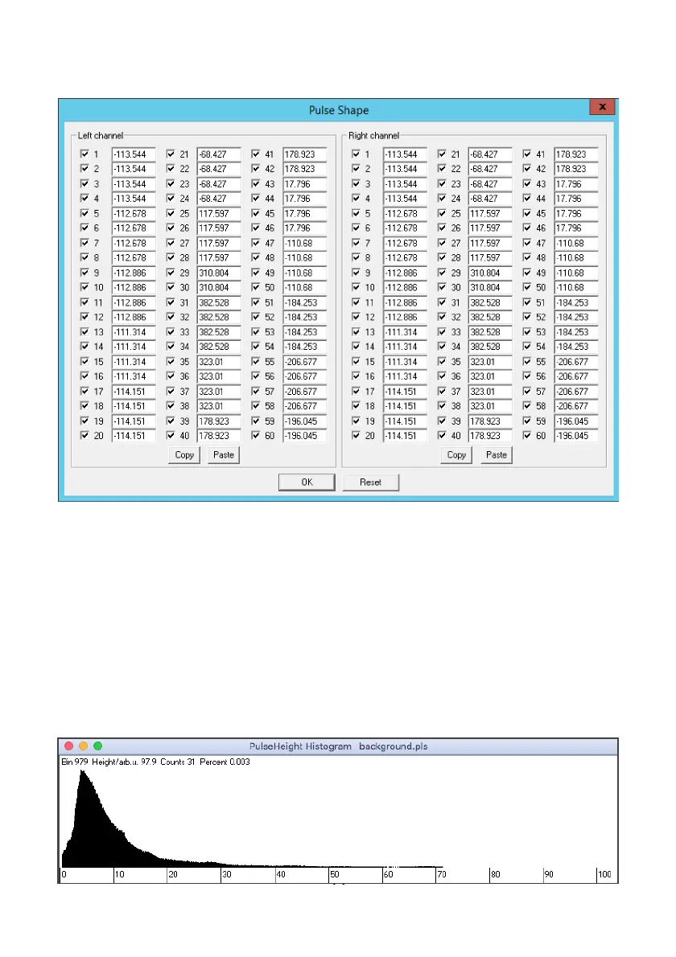The width and height of the screenshot is (676, 957).
Task: Edit Right channel value field 42
Action: coord(576,169)
